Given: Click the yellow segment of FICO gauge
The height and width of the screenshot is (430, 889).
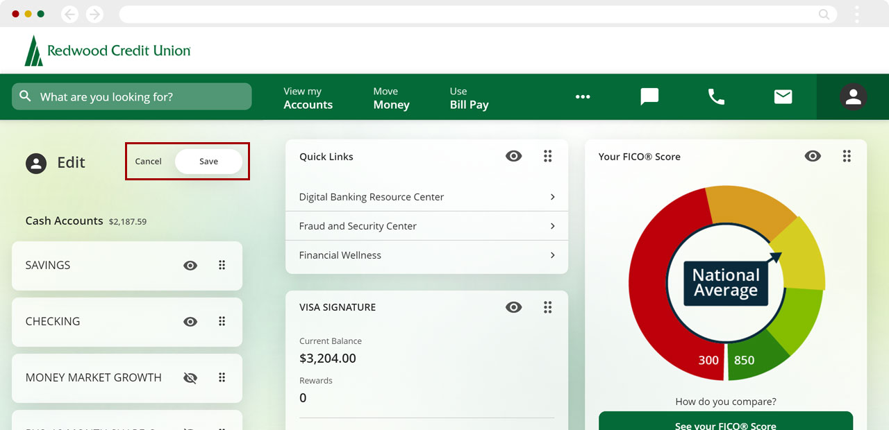Looking at the screenshot, I should (x=804, y=255).
